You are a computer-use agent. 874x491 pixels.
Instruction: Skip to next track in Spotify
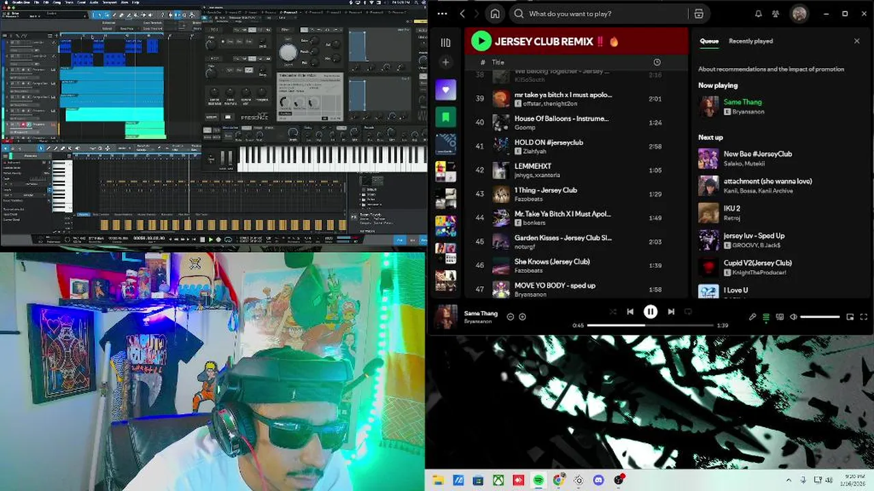[671, 312]
